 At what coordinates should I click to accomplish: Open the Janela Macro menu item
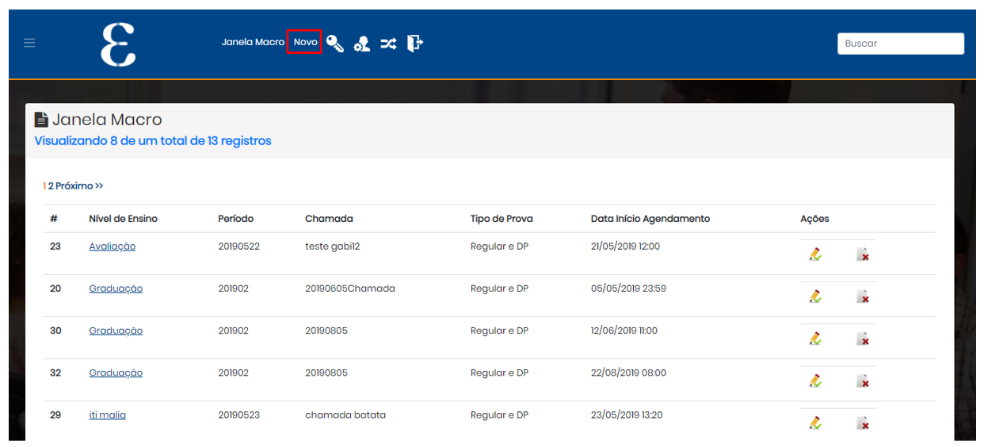tap(253, 42)
